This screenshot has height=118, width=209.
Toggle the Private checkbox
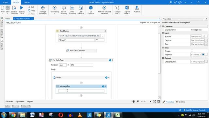[192, 51]
